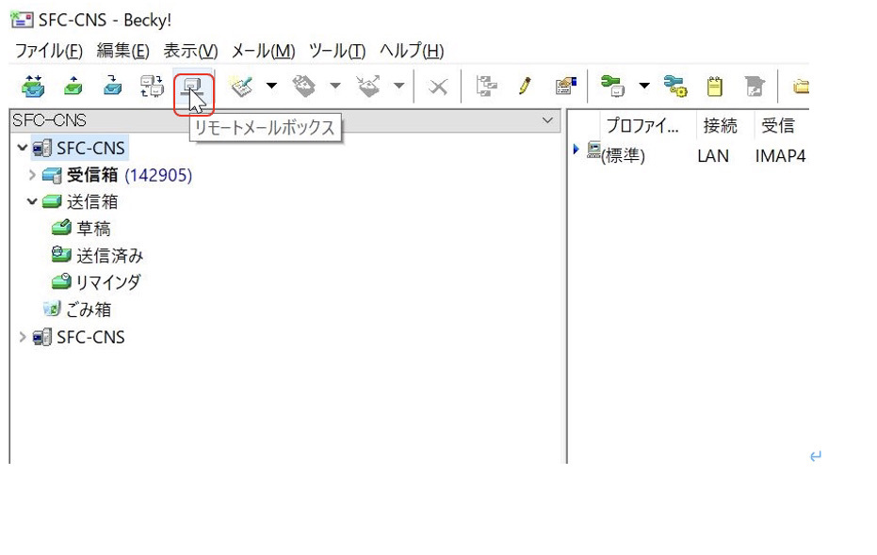Select the (標準) profile row
The width and height of the screenshot is (877, 555).
click(622, 155)
